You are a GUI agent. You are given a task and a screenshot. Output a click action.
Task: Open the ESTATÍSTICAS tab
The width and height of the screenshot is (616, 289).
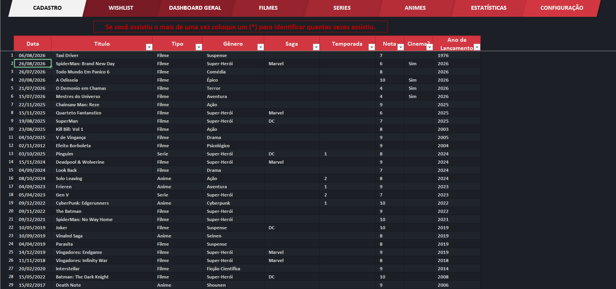[x=488, y=8]
